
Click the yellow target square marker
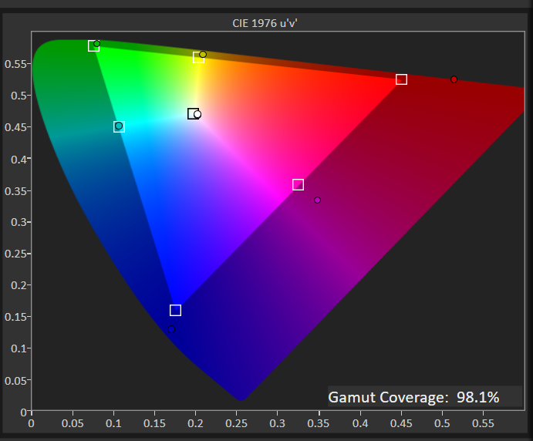click(x=198, y=58)
